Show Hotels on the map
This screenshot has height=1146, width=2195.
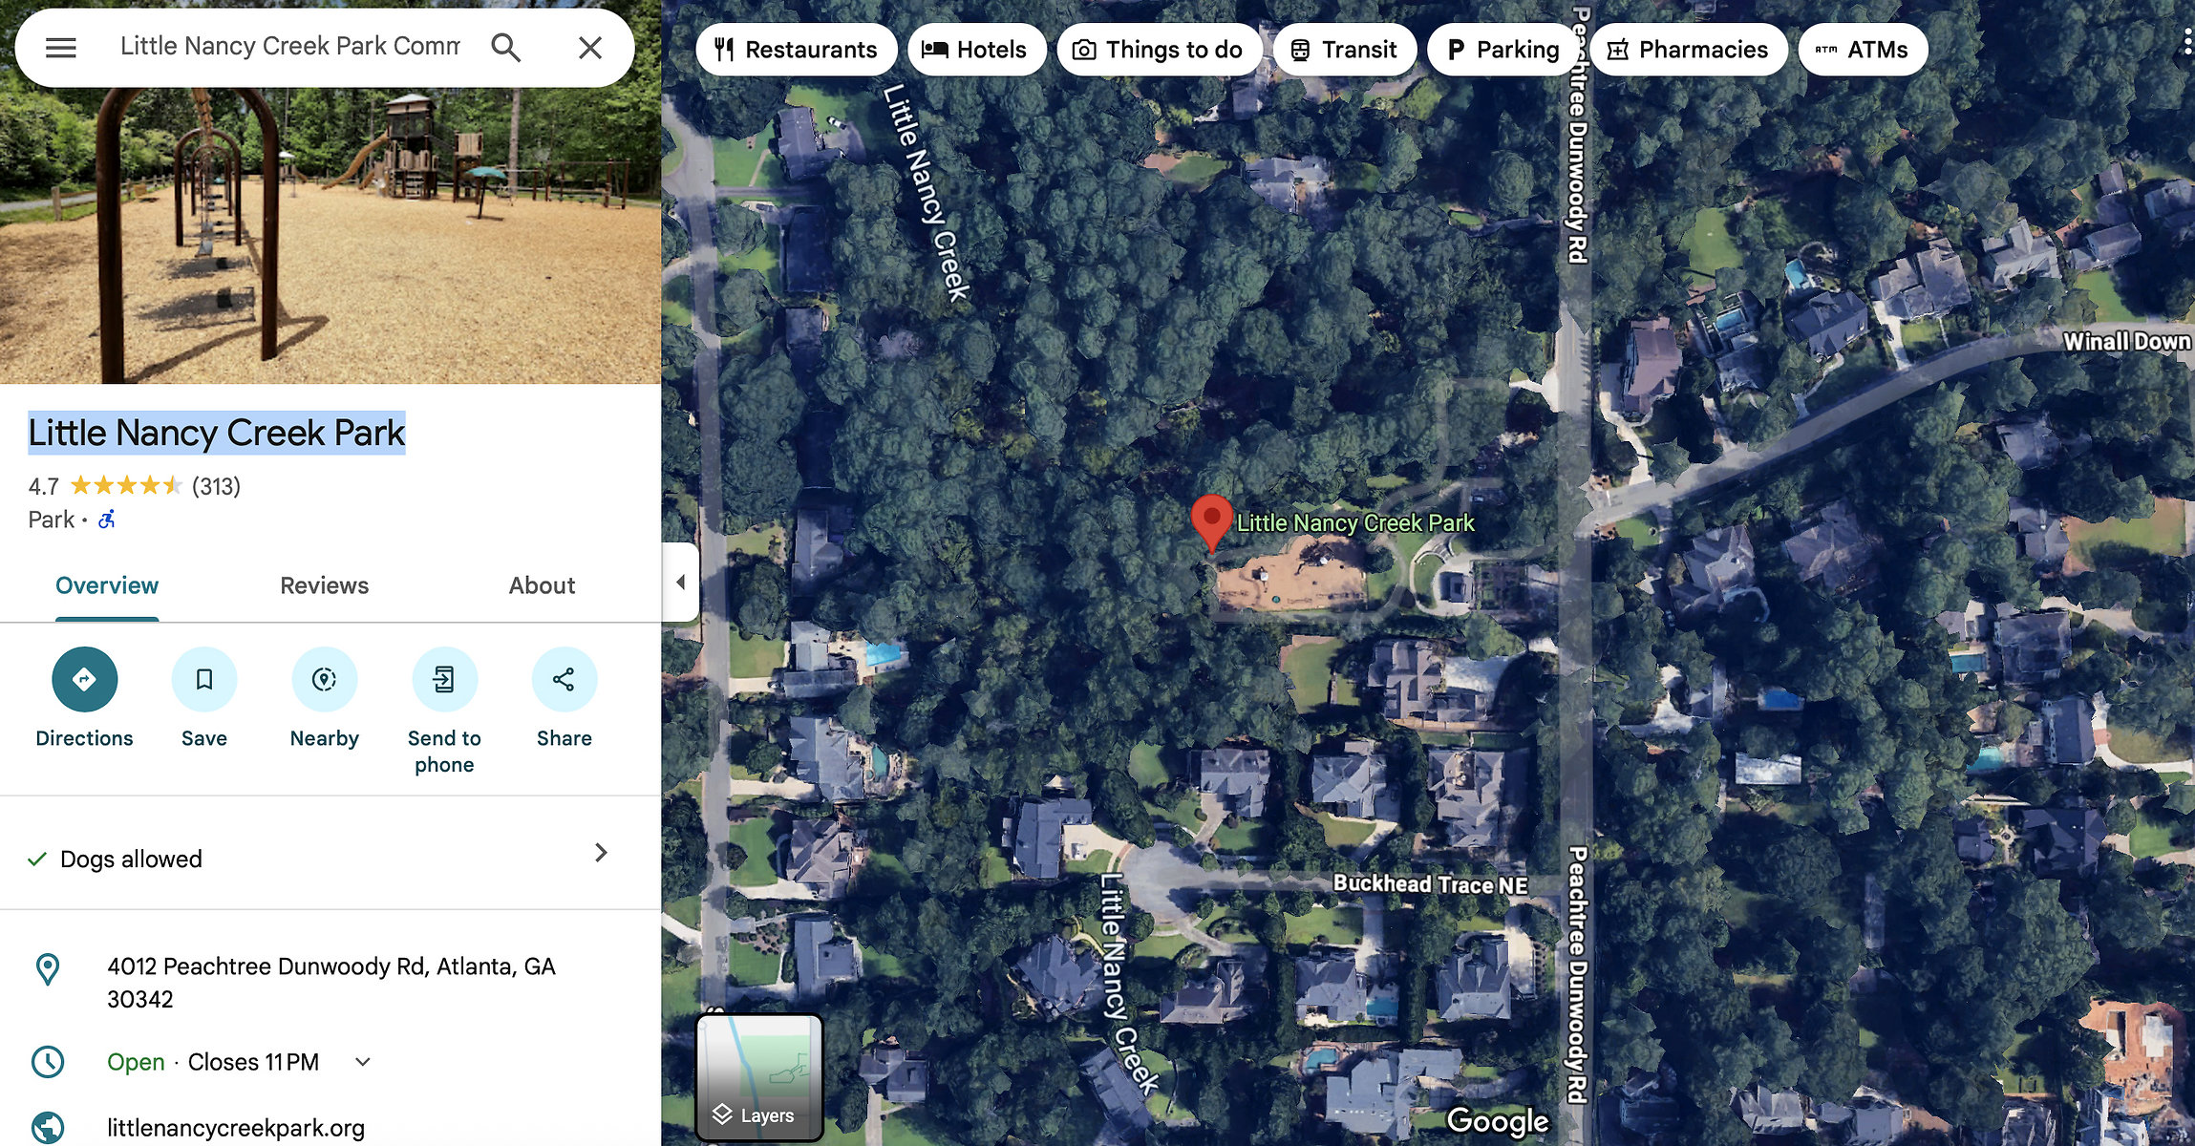point(976,50)
